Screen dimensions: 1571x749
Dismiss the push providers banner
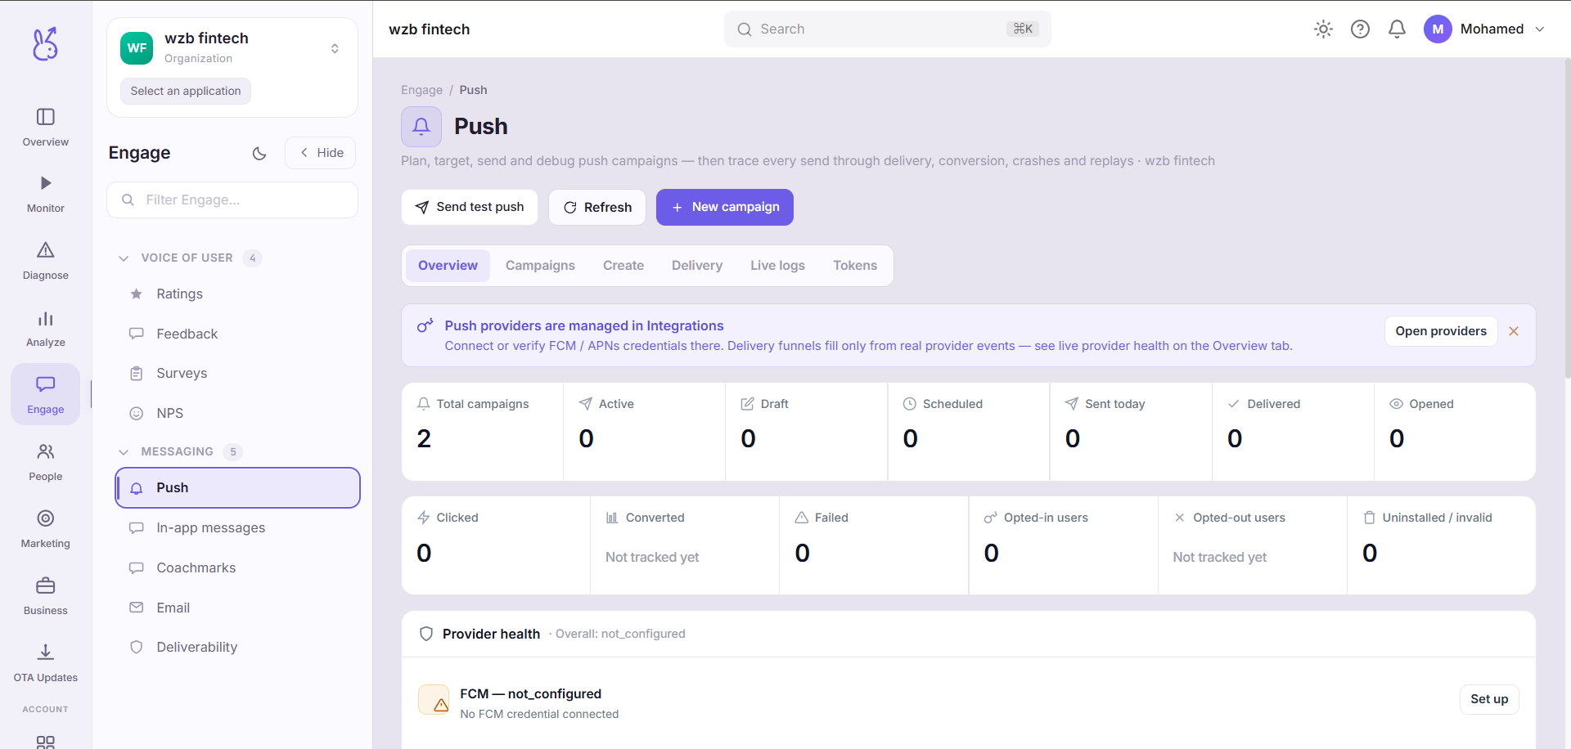pyautogui.click(x=1514, y=331)
